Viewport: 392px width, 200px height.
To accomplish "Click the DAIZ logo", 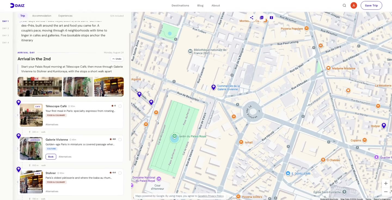I will click(17, 5).
